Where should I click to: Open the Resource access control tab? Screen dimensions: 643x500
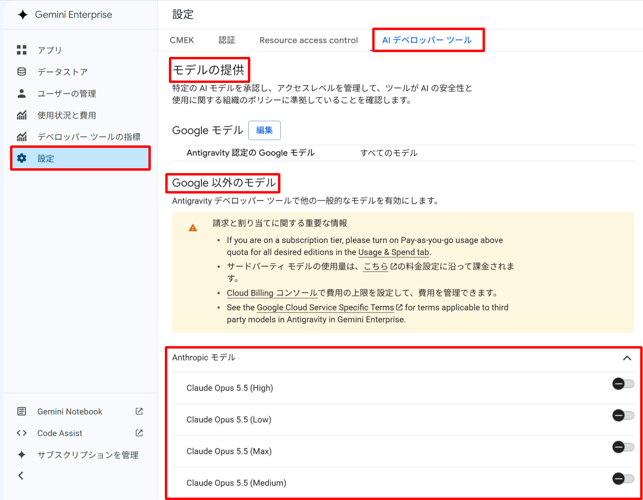pyautogui.click(x=308, y=40)
